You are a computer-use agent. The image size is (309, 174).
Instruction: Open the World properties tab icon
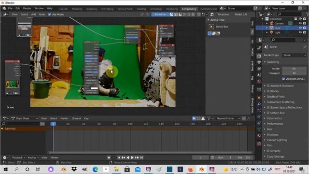pos(259,81)
